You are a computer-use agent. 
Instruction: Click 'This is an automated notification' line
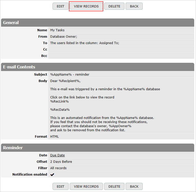pyautogui.click(x=102, y=118)
